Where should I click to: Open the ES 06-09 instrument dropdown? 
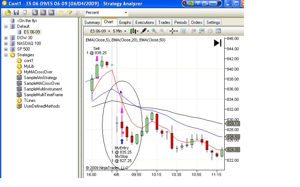coord(109,31)
